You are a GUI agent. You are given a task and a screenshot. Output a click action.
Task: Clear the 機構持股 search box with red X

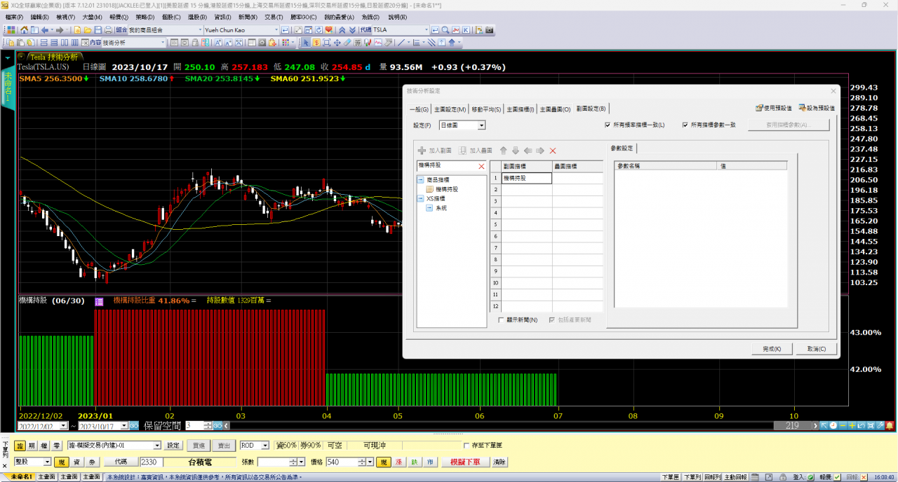click(x=481, y=166)
